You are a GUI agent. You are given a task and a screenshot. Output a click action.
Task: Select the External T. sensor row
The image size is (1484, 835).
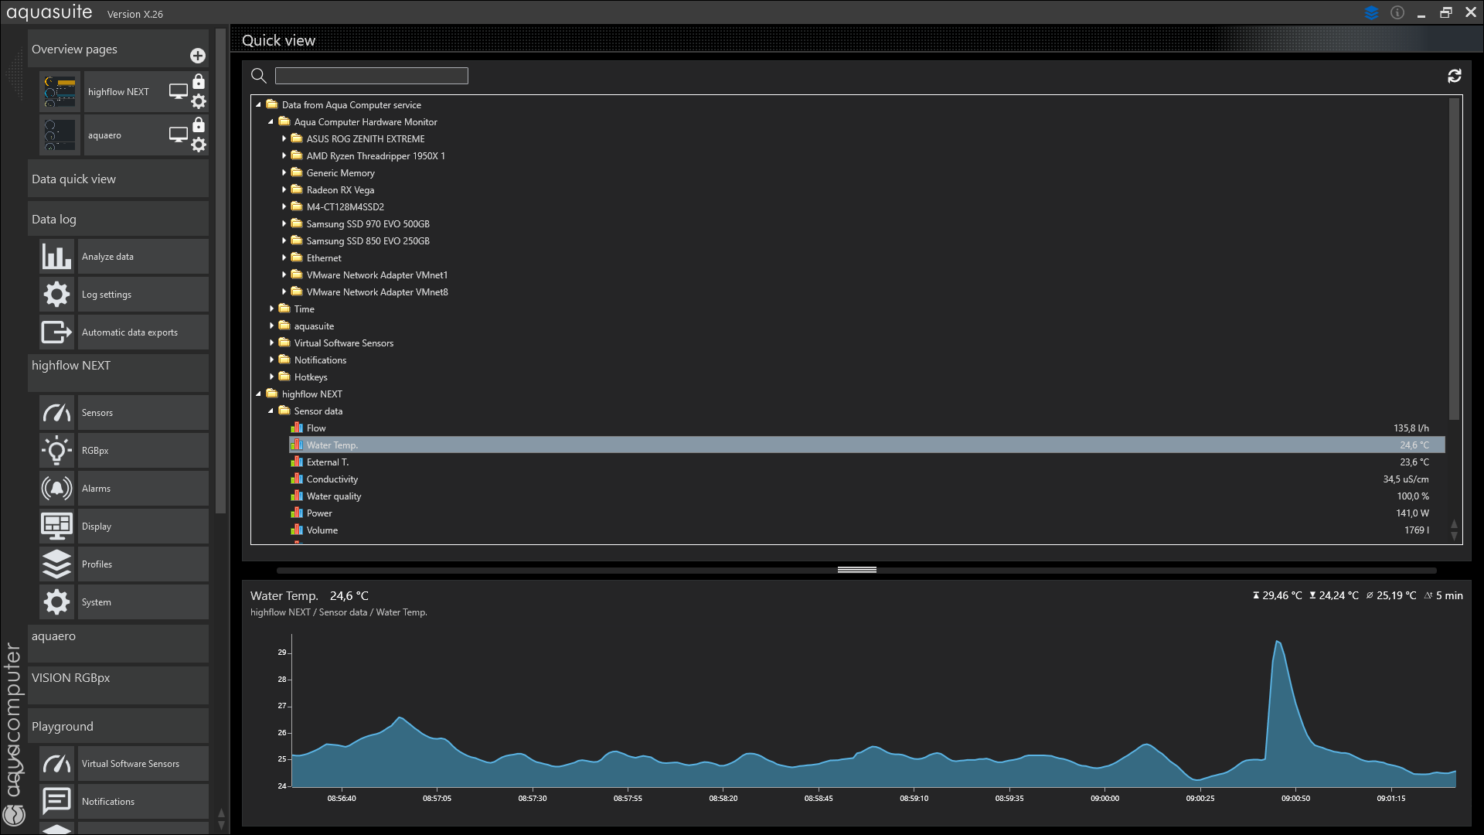pos(866,462)
